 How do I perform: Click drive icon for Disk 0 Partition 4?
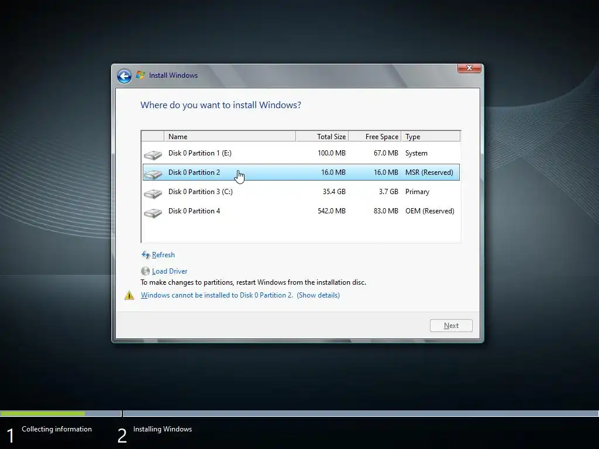[x=153, y=212]
